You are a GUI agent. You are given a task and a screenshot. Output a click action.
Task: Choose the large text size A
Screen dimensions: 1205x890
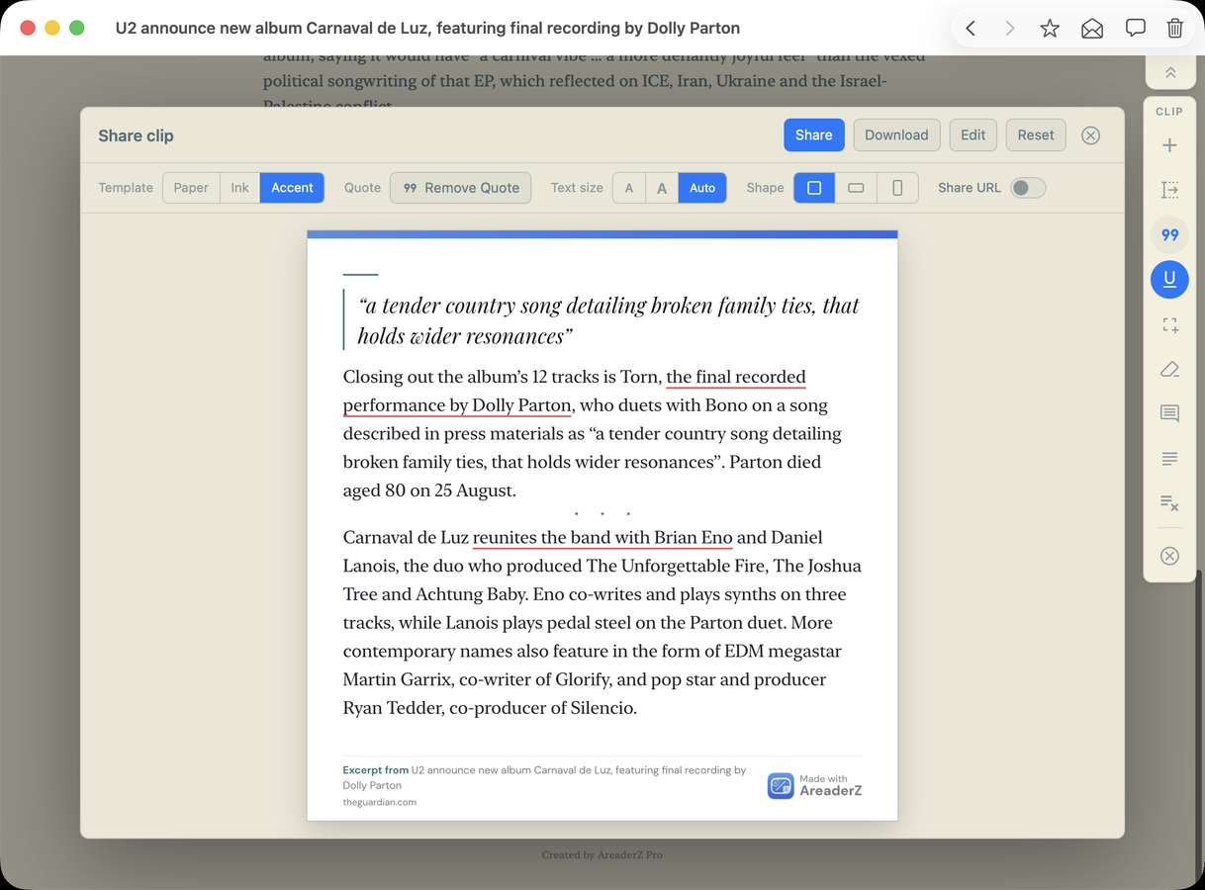tap(662, 188)
